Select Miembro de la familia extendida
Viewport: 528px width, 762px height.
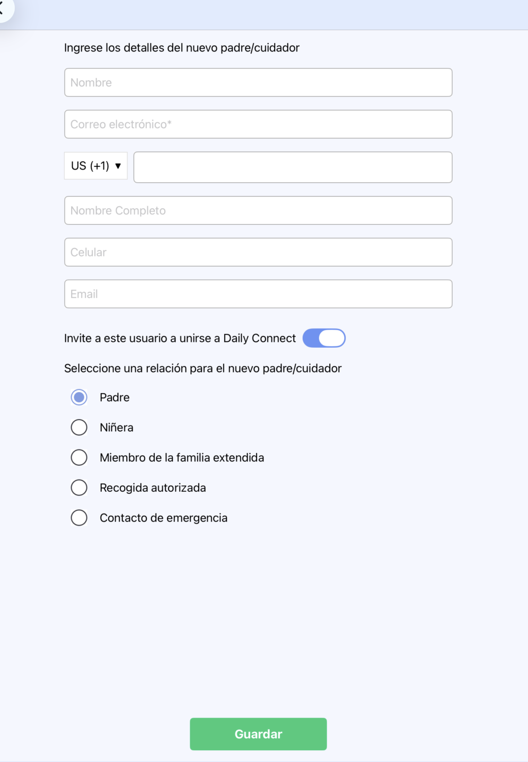[79, 457]
